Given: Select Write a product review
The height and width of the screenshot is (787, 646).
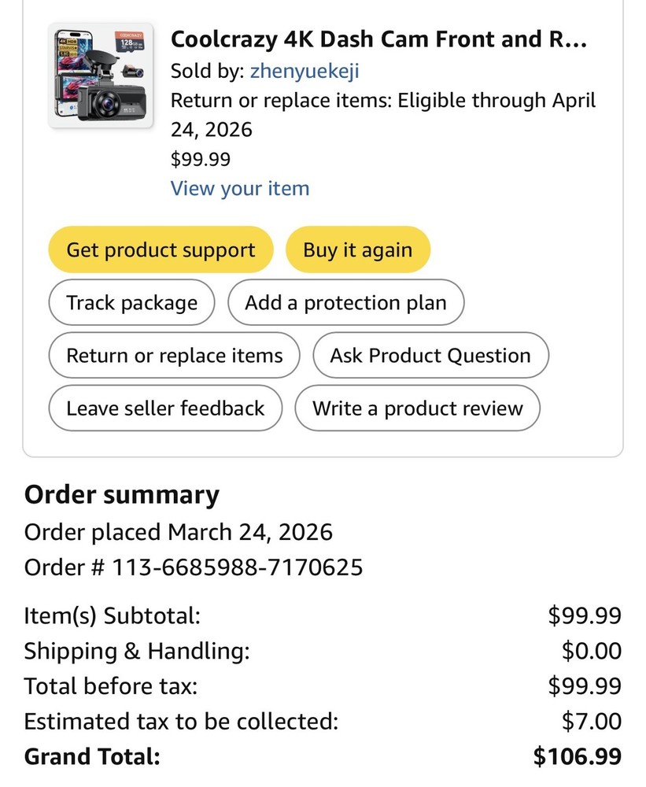Looking at the screenshot, I should point(418,408).
